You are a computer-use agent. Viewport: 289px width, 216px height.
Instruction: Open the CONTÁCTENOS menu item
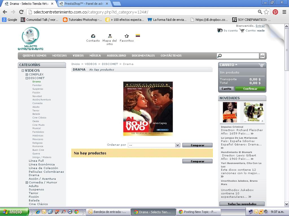pyautogui.click(x=171, y=55)
